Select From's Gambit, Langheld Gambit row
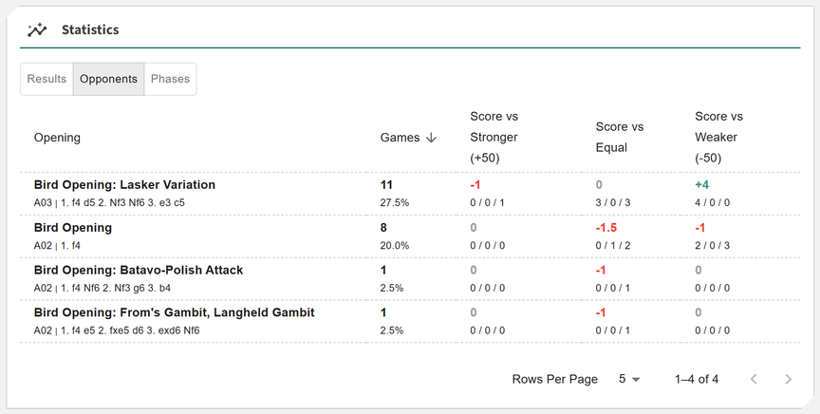The height and width of the screenshot is (414, 820). coord(174,313)
